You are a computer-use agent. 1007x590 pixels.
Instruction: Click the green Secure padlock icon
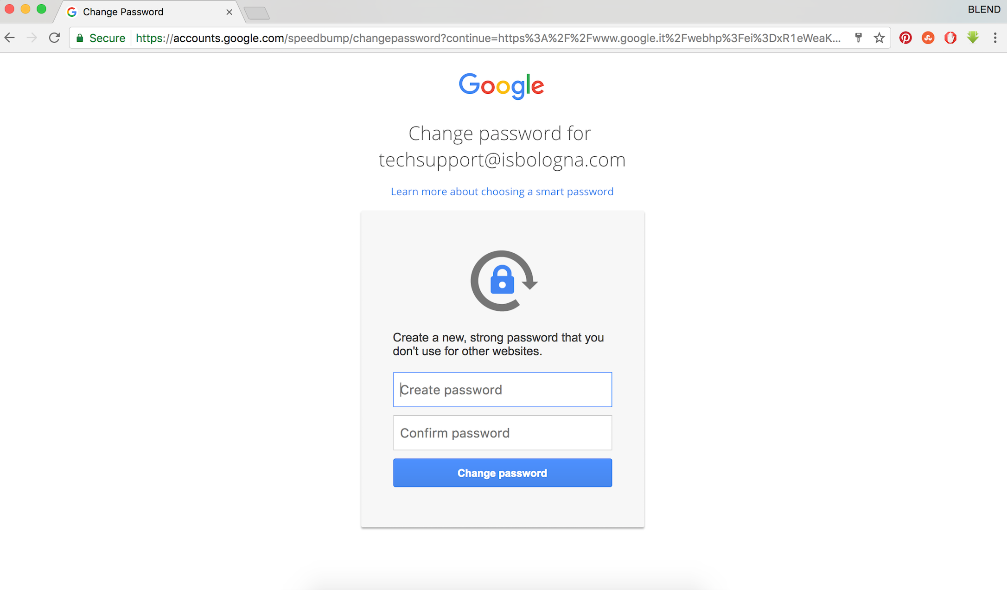coord(80,38)
